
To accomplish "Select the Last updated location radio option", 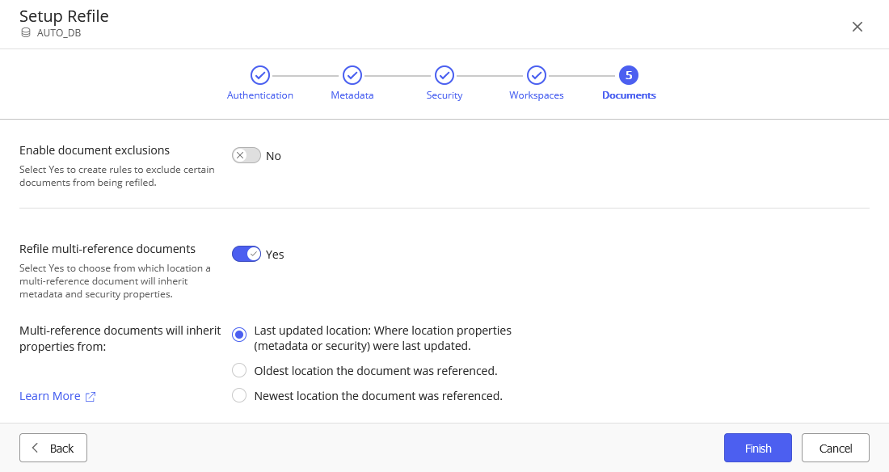I will [239, 335].
